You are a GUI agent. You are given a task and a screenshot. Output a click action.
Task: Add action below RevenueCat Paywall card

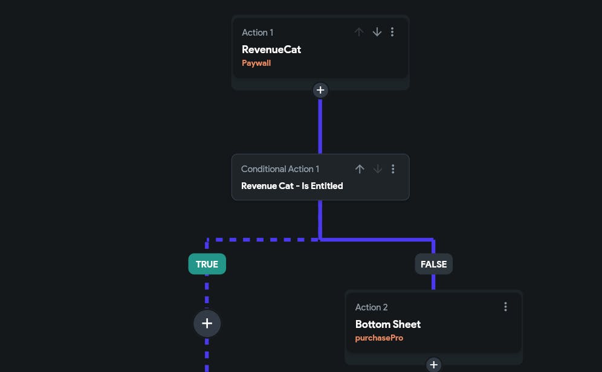(320, 90)
